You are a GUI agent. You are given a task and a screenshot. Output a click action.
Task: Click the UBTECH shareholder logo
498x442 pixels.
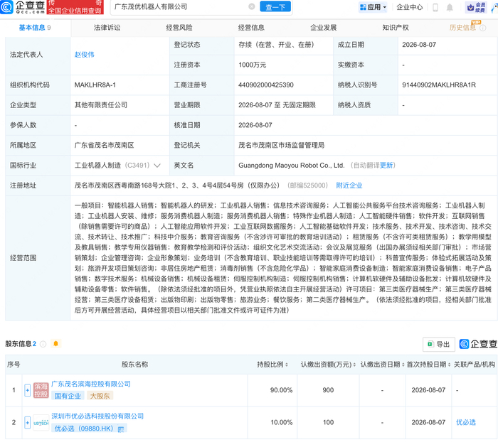click(41, 423)
